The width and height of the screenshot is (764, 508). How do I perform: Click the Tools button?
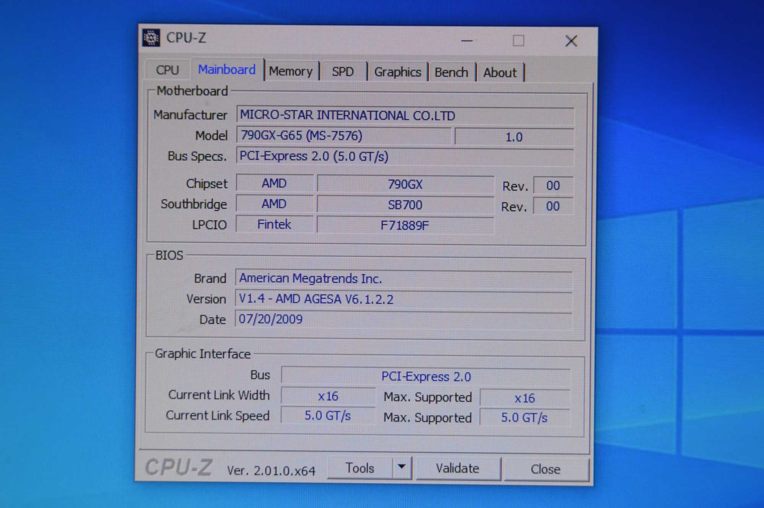pos(360,468)
